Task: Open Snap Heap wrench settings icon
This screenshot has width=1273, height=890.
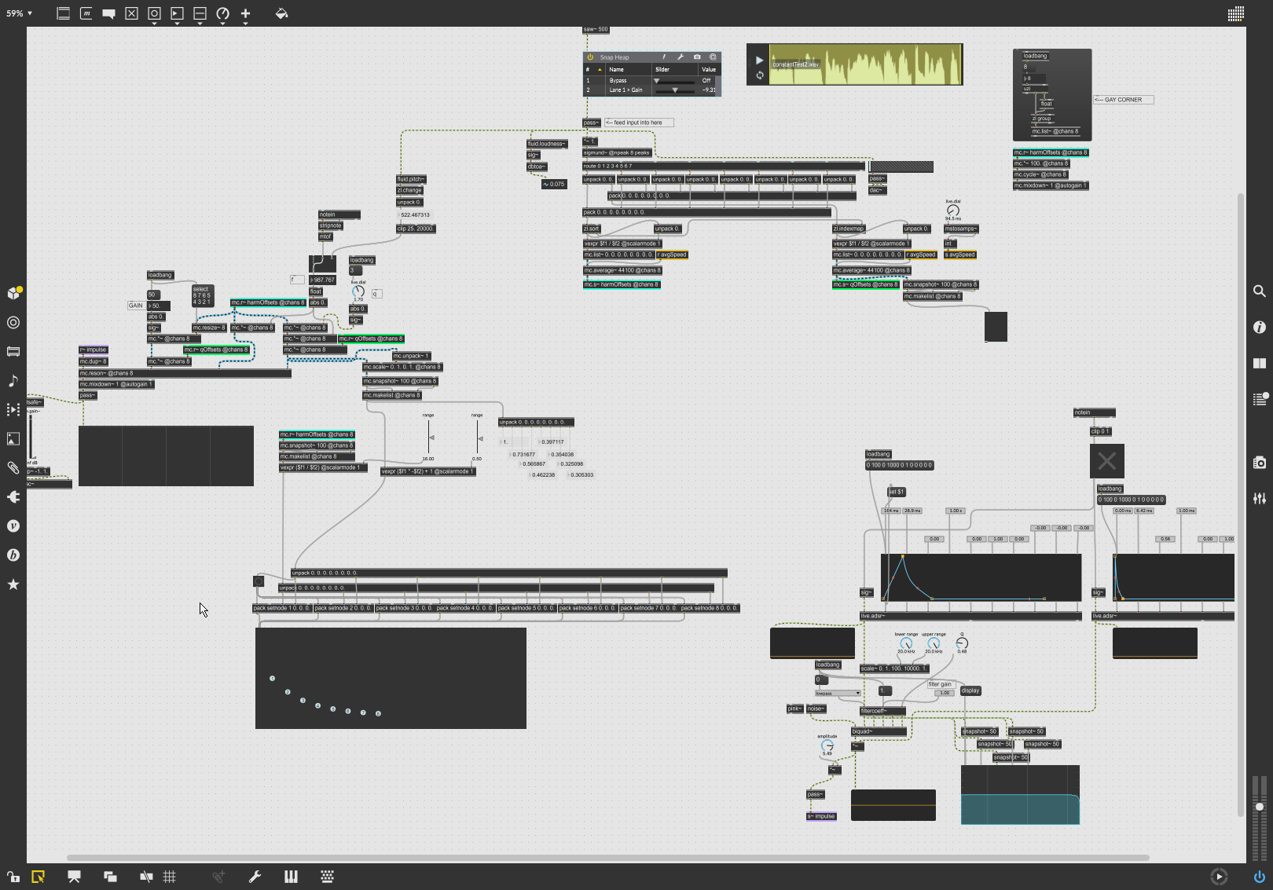Action: tap(681, 57)
